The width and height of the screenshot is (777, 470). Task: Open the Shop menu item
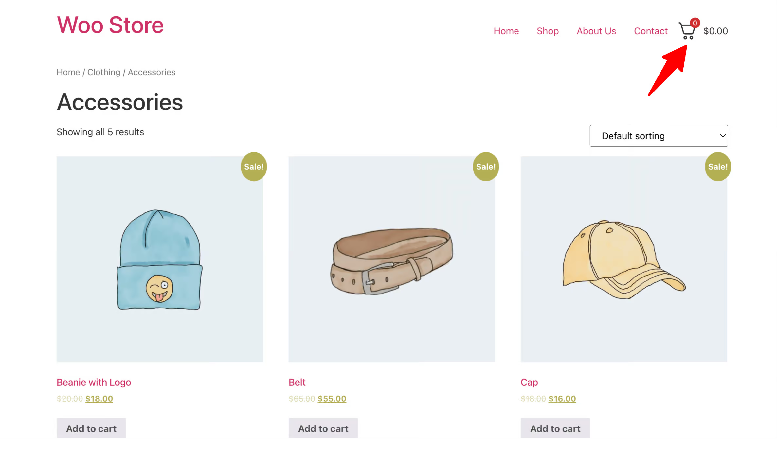click(548, 30)
